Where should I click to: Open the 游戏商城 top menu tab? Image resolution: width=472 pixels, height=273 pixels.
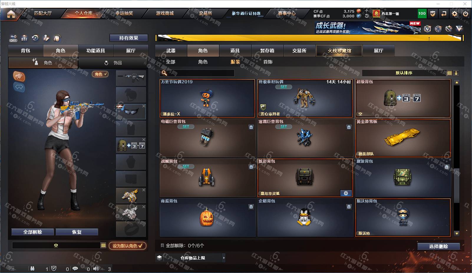pyautogui.click(x=165, y=13)
